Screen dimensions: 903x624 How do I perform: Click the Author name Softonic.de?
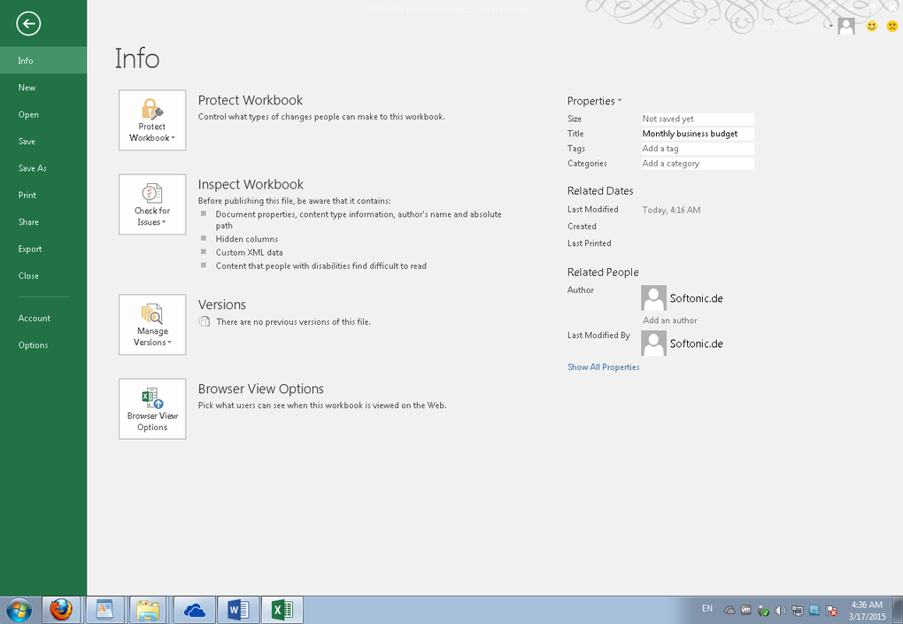(x=696, y=298)
